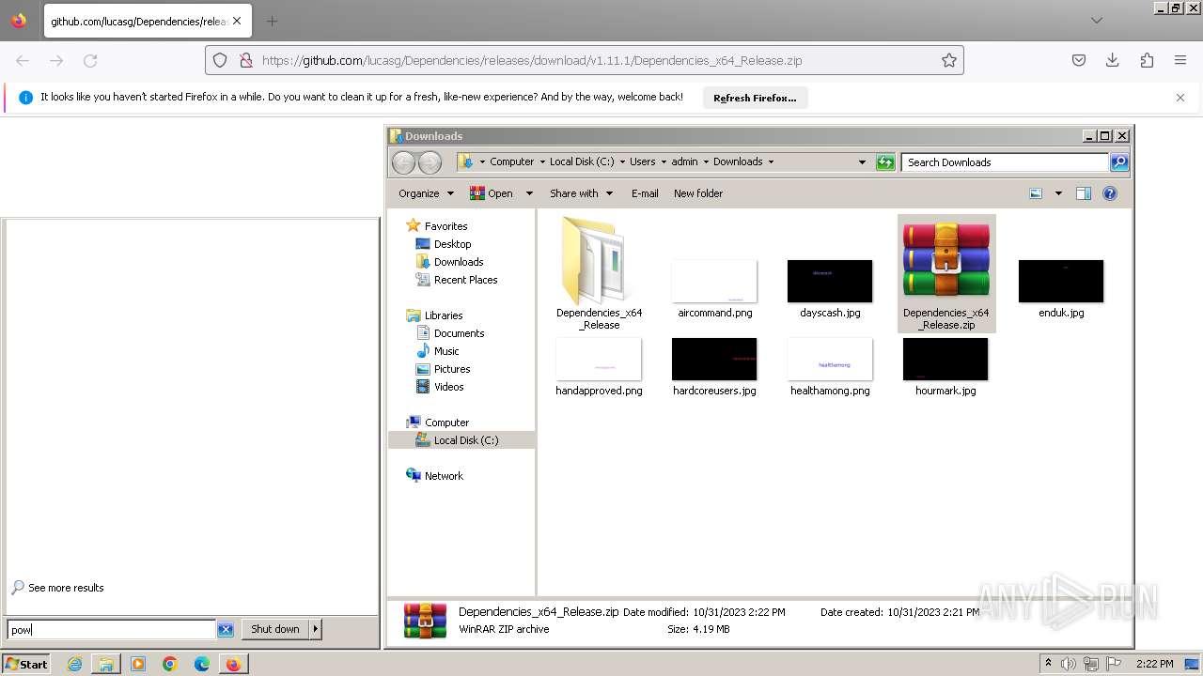The width and height of the screenshot is (1203, 676).
Task: Bookmark this page with star icon
Action: 949,60
